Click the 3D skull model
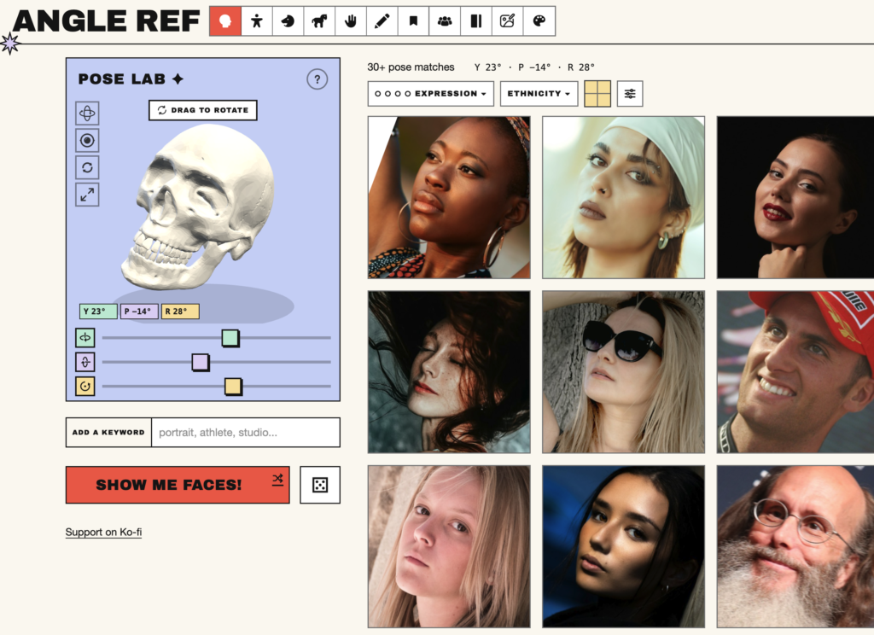This screenshot has height=635, width=874. point(198,207)
